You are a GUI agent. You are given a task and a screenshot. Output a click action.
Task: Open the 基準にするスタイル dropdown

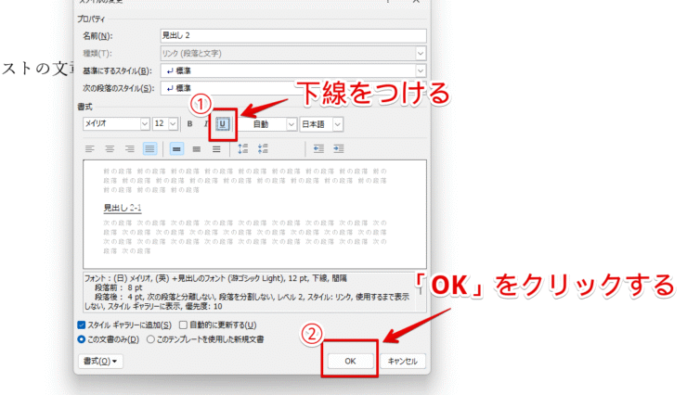coord(421,70)
